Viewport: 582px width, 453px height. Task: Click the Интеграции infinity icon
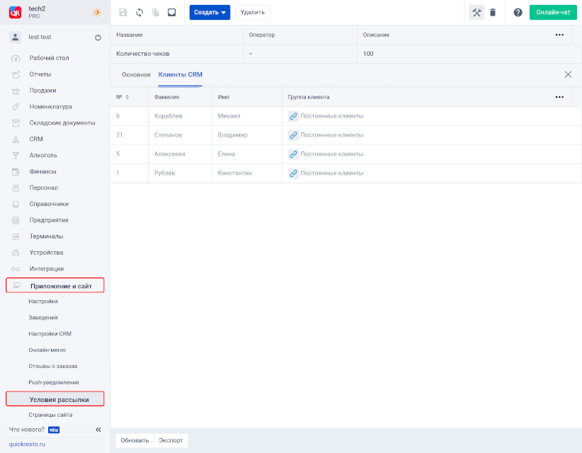click(x=16, y=269)
